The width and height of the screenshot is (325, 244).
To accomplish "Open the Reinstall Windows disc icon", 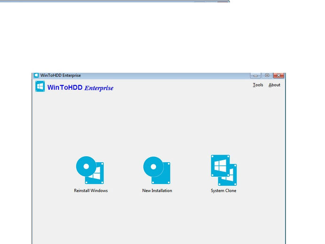I will [x=90, y=170].
